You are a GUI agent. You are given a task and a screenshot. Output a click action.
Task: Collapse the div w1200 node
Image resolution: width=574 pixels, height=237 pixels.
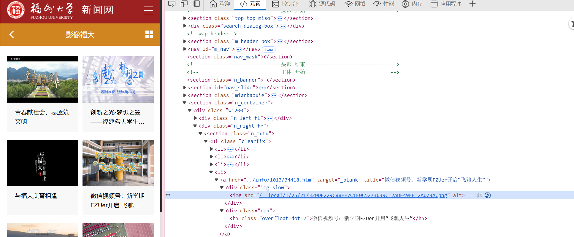tap(190, 110)
